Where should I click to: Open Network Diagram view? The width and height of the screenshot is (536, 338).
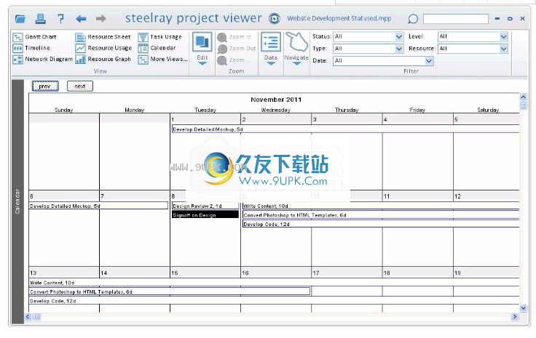pos(43,60)
